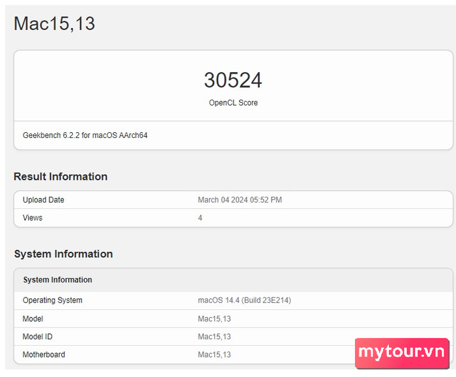Select the Mac15,13 page title

(54, 23)
